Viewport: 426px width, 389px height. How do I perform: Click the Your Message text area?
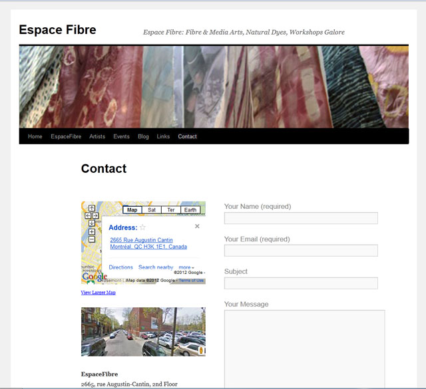point(305,349)
